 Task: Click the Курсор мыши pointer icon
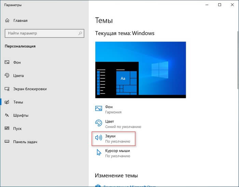click(x=99, y=152)
